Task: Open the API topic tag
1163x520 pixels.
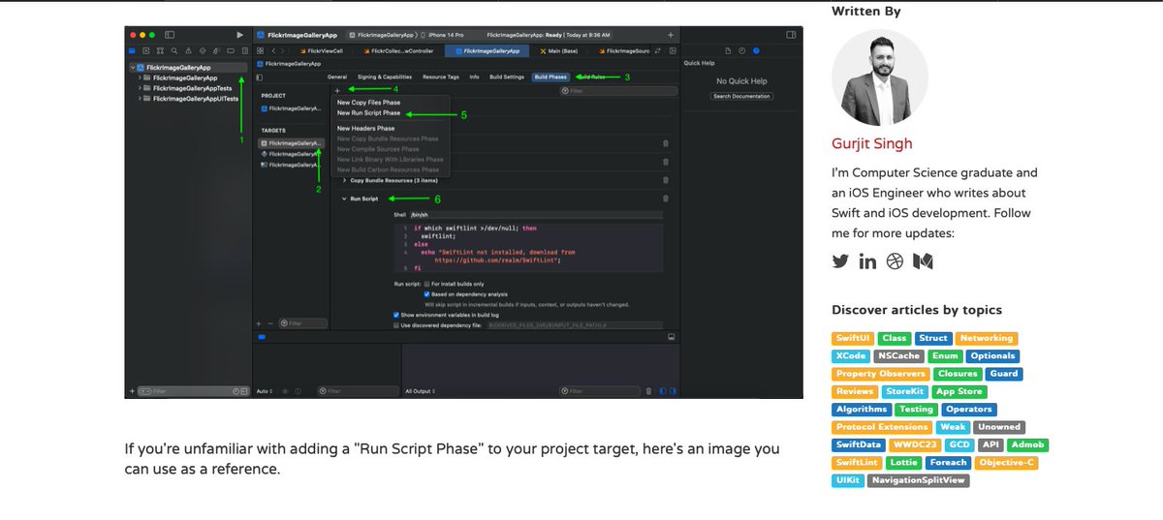Action: (990, 445)
